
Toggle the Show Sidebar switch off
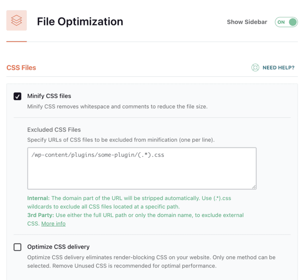coord(286,22)
